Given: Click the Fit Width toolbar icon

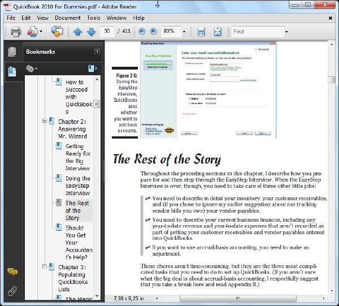Looking at the screenshot, I should pos(201,32).
